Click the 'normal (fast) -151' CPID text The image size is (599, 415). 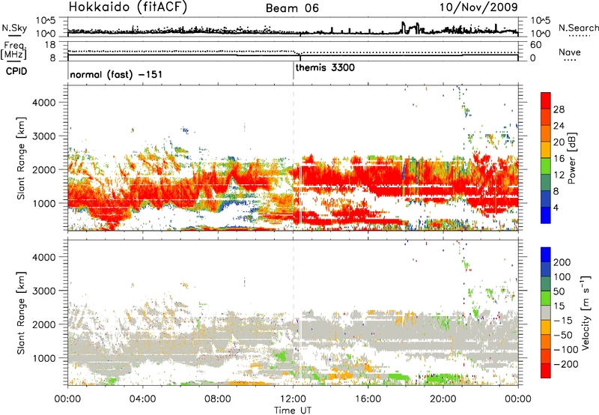coord(116,74)
